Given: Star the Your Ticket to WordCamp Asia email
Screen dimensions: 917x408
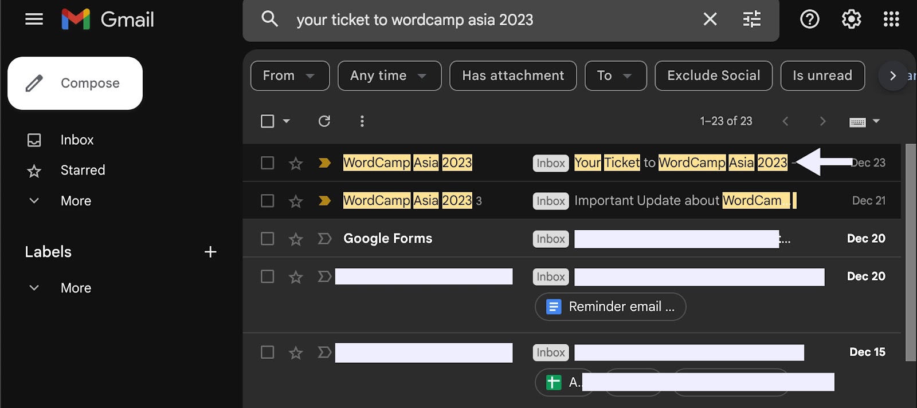Looking at the screenshot, I should 296,164.
